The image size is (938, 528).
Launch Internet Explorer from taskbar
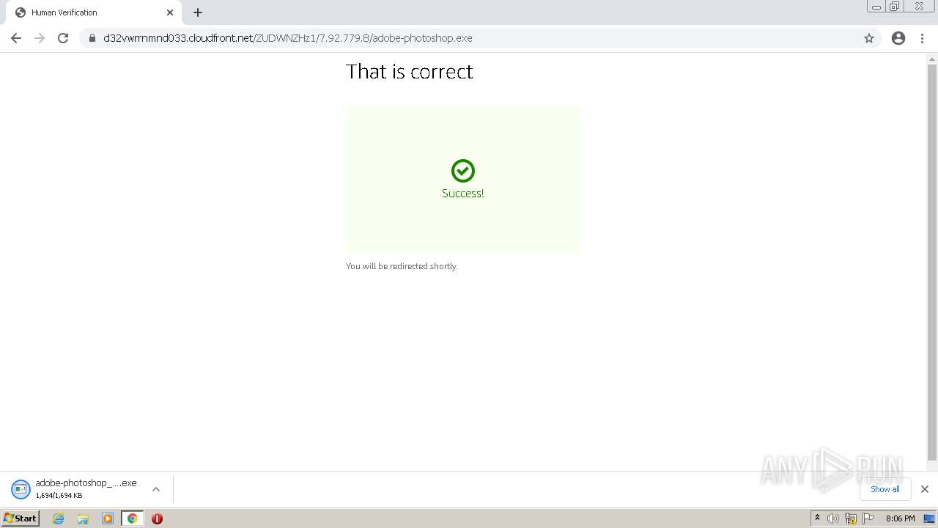point(59,518)
